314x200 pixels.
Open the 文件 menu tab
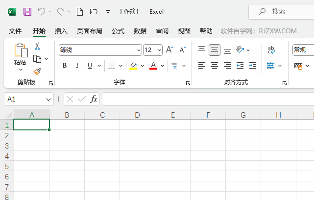15,31
